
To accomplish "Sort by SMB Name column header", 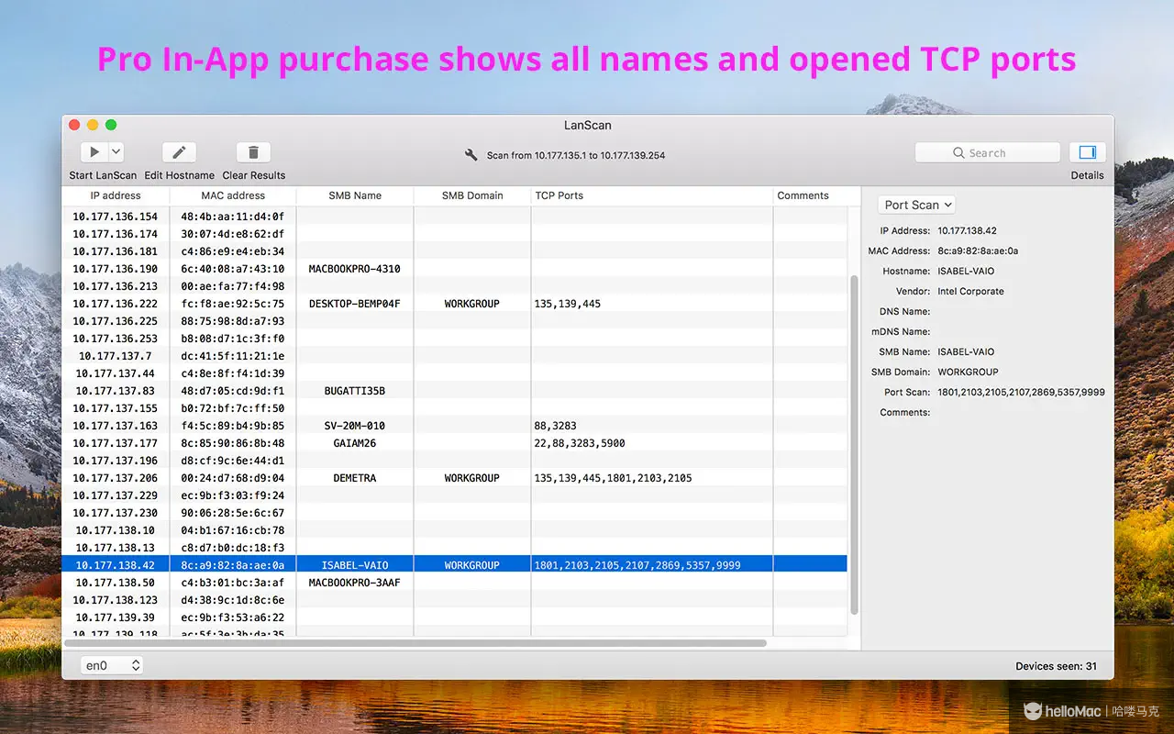I will pos(355,195).
